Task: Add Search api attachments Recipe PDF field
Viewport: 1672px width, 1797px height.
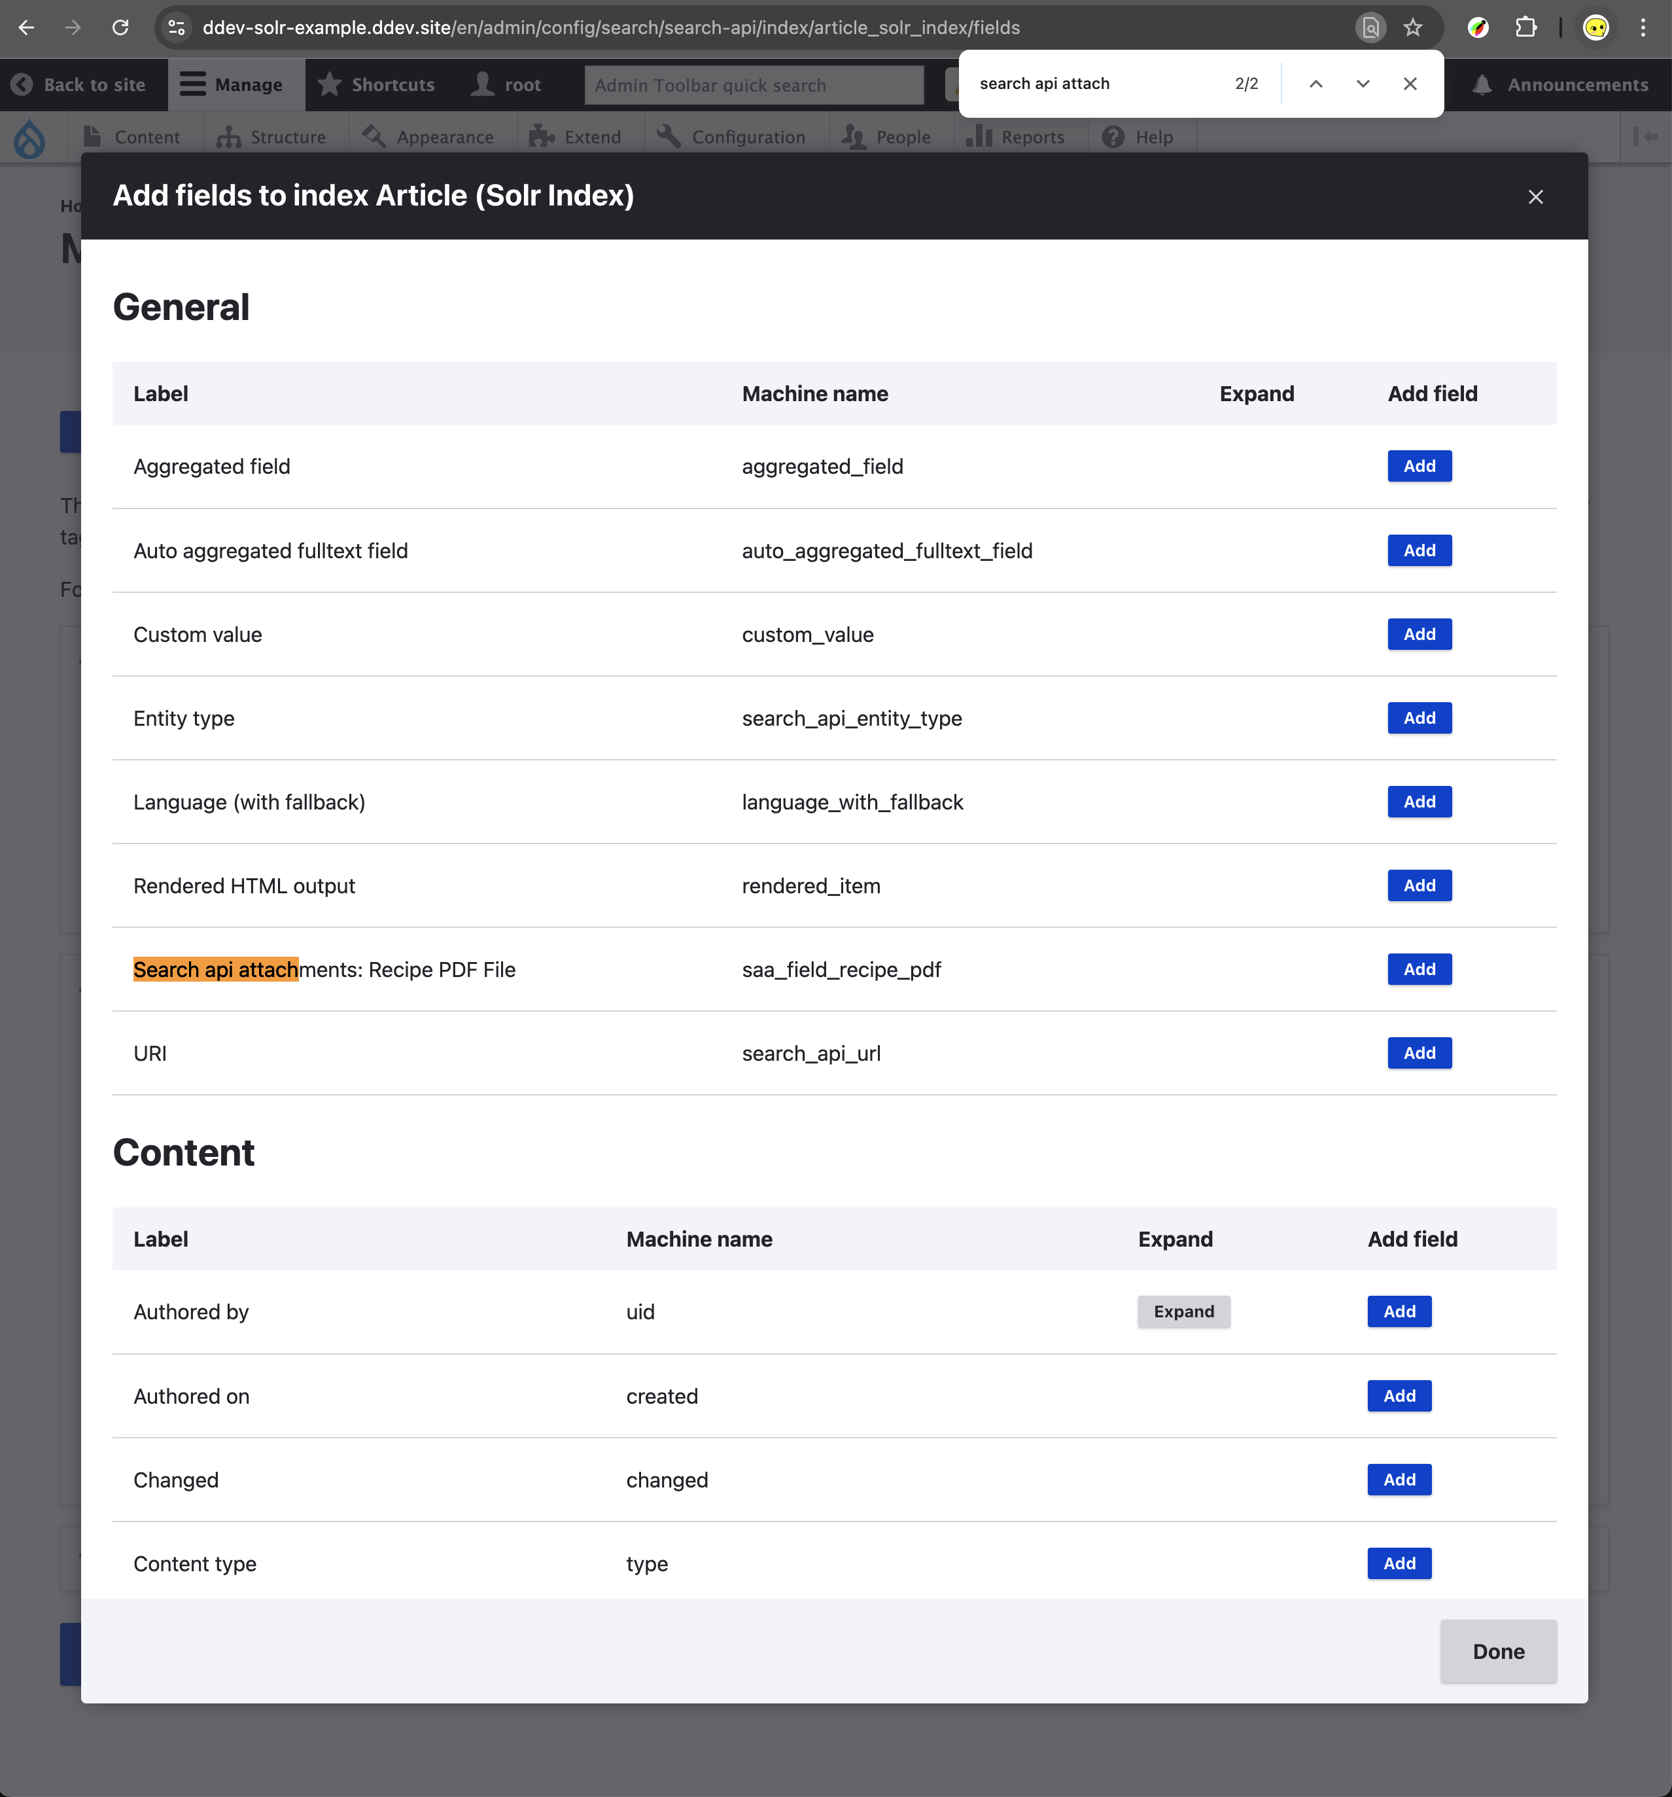Action: point(1419,969)
